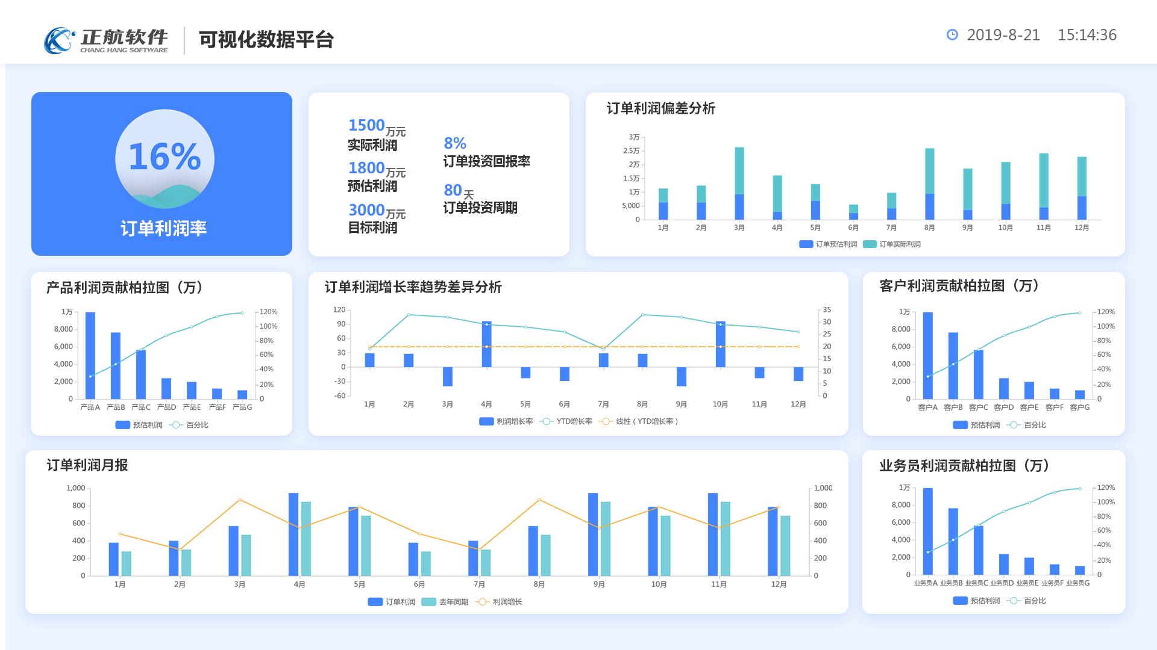The image size is (1157, 650).
Task: Click the clock icon beside date
Action: [952, 35]
